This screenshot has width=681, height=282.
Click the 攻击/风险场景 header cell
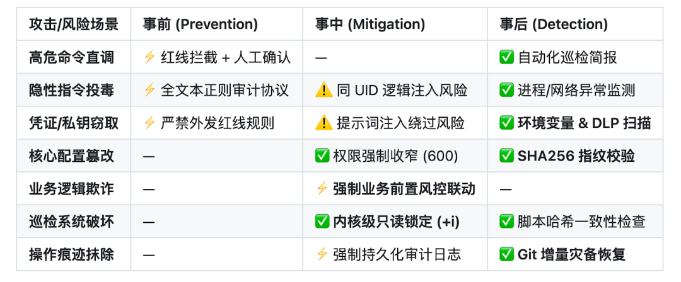pyautogui.click(x=74, y=25)
